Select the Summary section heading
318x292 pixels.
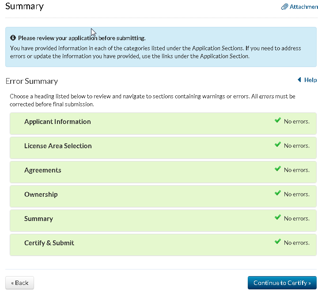tap(38, 219)
